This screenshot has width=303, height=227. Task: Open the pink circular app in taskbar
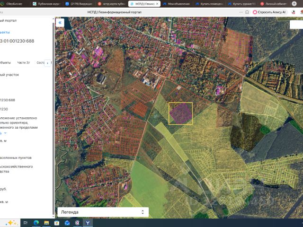point(77,223)
